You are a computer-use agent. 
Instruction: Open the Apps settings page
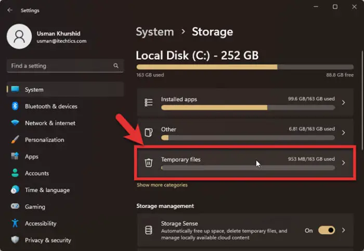click(x=65, y=156)
